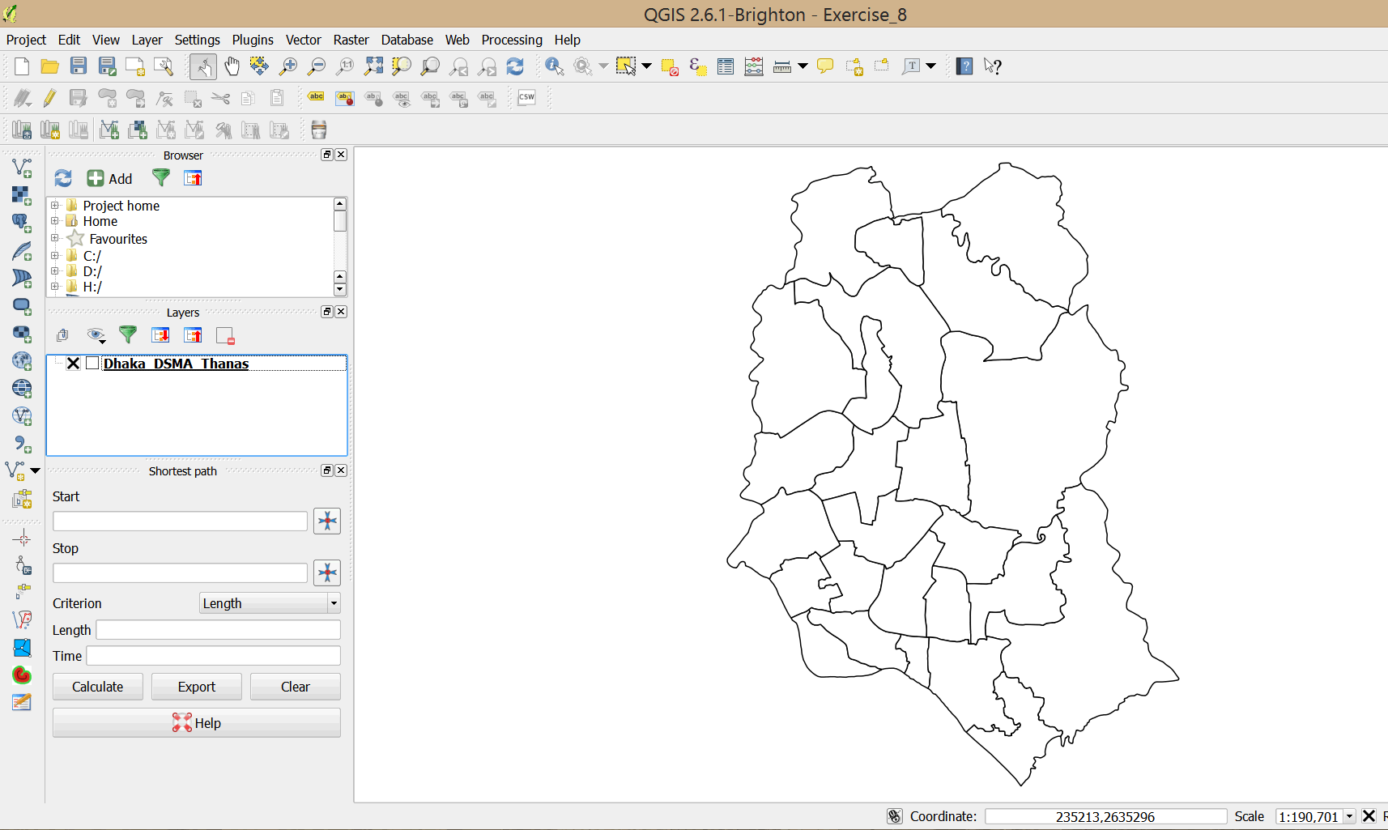1388x830 pixels.
Task: Open the Layer menu
Action: pyautogui.click(x=147, y=40)
